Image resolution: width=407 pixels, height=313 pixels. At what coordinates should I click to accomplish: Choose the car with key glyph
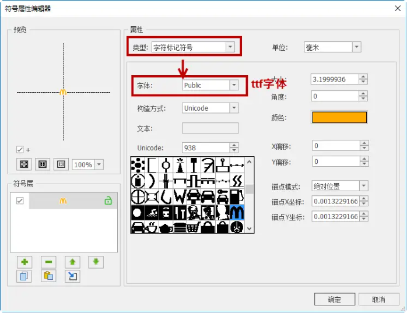222,196
